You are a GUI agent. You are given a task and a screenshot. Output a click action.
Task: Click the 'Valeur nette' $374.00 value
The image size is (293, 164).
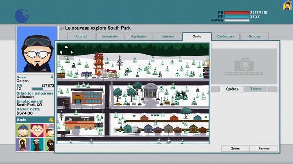pyautogui.click(x=24, y=113)
